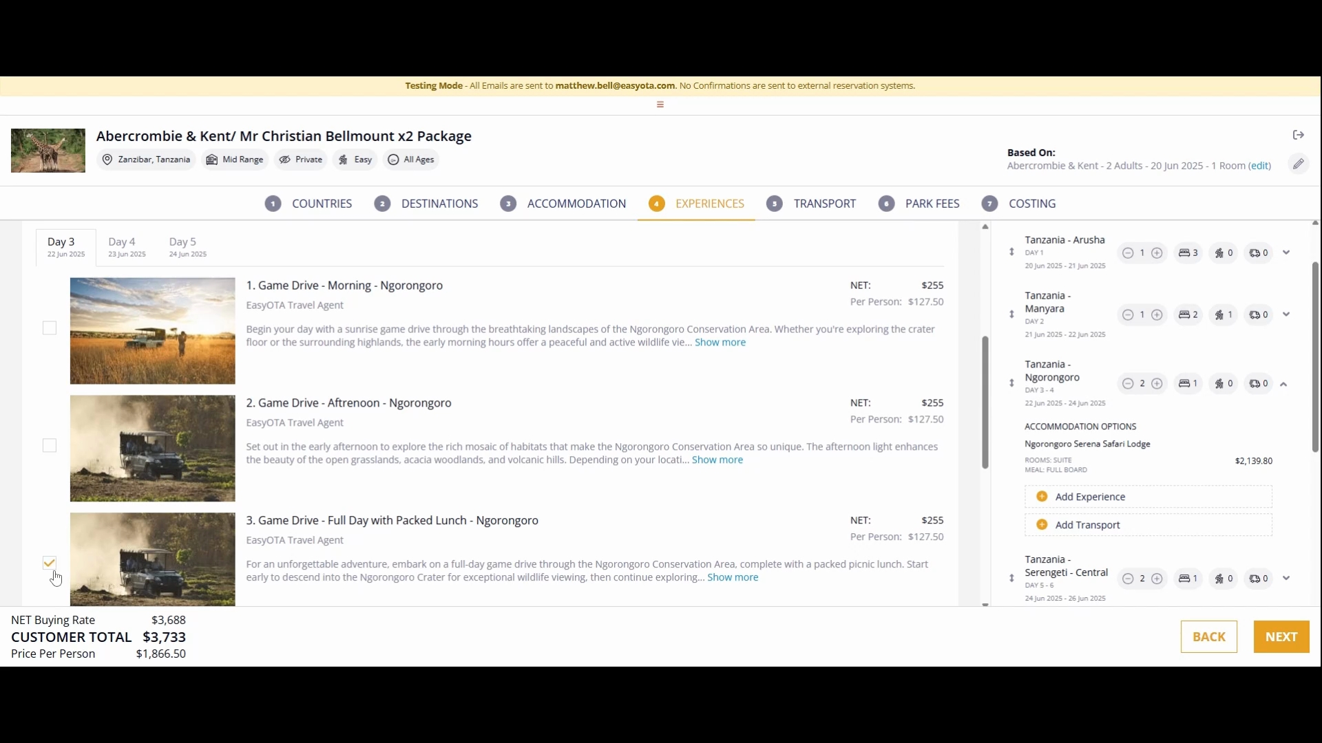Click the edit link in Based On

(1259, 166)
